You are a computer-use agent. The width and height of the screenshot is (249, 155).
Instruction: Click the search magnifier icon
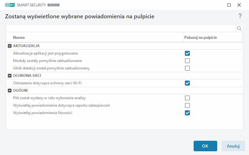pyautogui.click(x=239, y=29)
